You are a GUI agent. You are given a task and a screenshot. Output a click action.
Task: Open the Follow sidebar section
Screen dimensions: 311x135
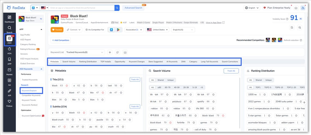click(x=9, y=103)
